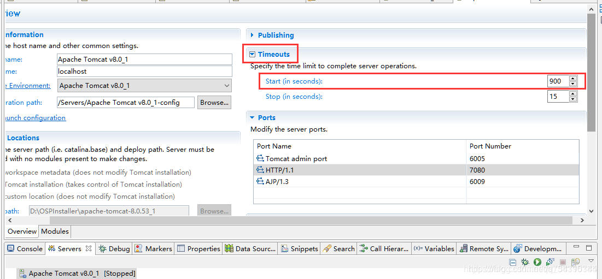Switch to the Modules tab
Image resolution: width=602 pixels, height=279 pixels.
pos(55,231)
